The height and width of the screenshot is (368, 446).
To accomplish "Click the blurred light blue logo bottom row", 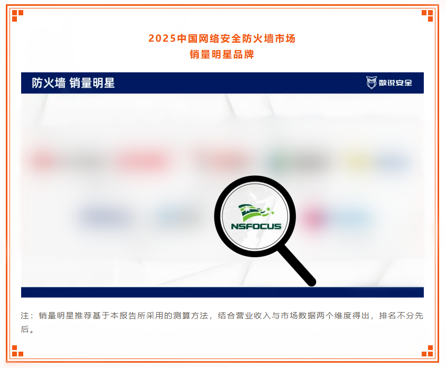I will pos(178,218).
